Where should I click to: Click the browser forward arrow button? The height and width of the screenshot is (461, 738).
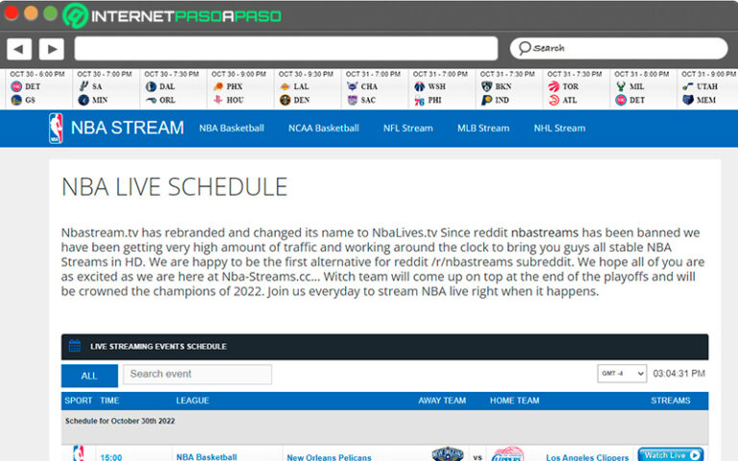coord(52,49)
